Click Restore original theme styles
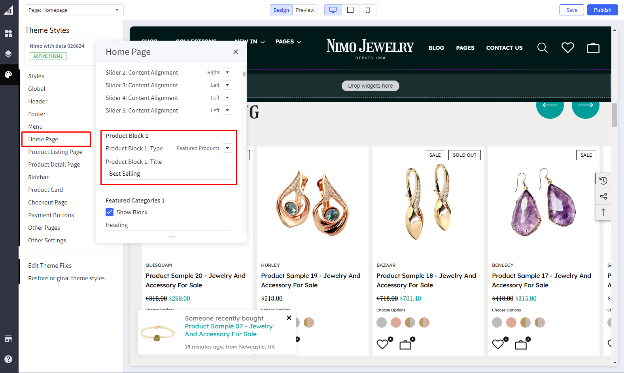The width and height of the screenshot is (624, 373). coord(66,278)
